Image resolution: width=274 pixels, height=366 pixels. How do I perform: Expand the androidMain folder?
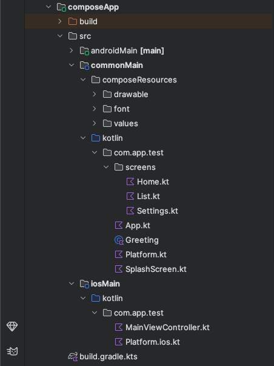tap(72, 50)
